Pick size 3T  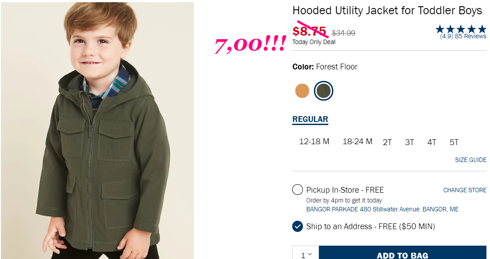click(x=409, y=142)
